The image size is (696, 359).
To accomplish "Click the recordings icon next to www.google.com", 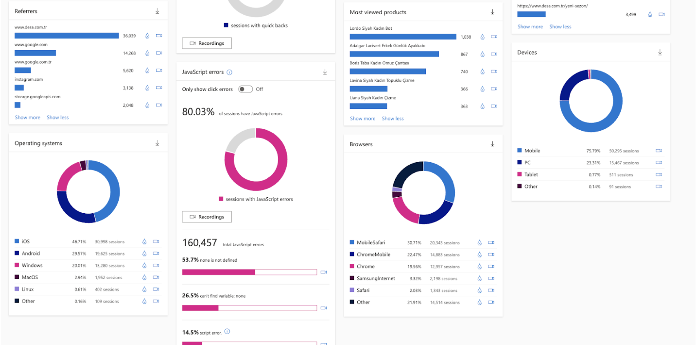I will (x=159, y=53).
